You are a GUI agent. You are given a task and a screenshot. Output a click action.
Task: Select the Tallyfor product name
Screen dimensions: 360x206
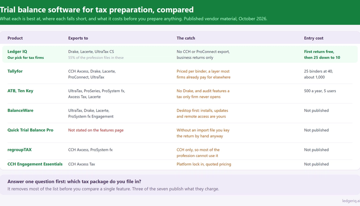click(x=15, y=71)
